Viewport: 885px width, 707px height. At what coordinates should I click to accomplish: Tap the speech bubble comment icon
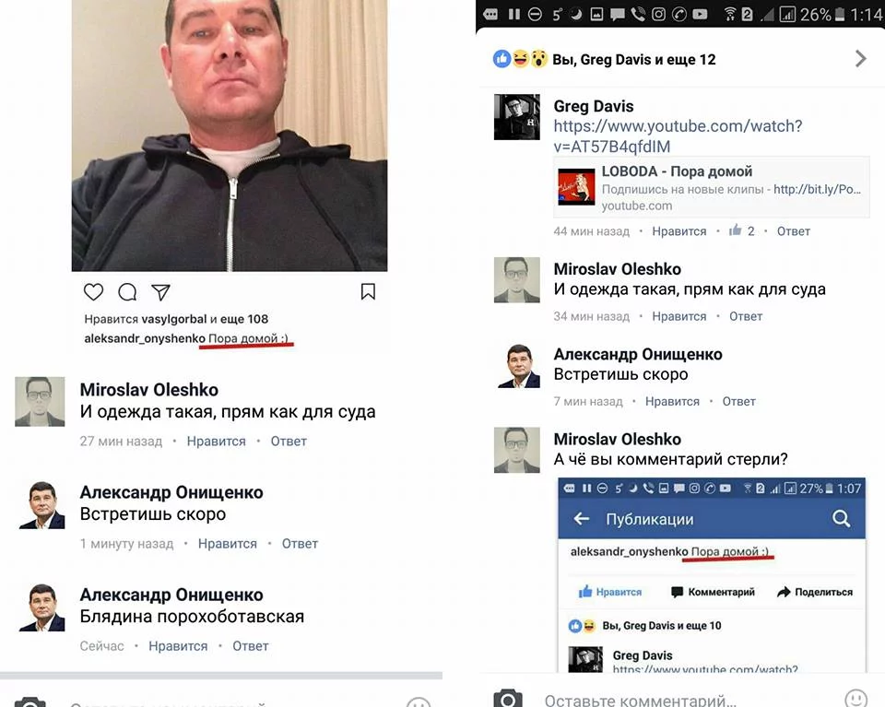127,292
